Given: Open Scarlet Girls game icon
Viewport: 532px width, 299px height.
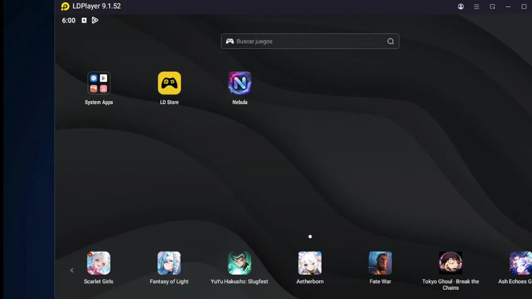Looking at the screenshot, I should pos(99,263).
